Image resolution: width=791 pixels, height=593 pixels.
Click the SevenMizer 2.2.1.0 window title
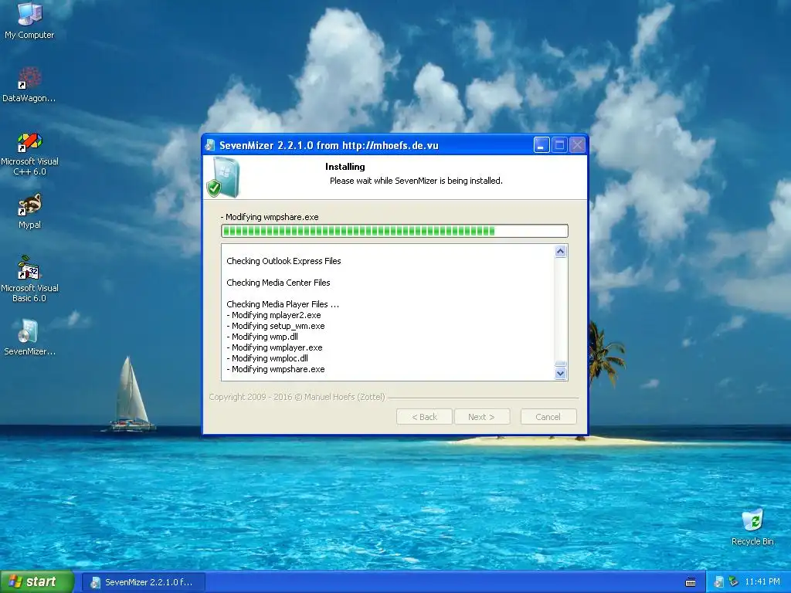point(329,146)
